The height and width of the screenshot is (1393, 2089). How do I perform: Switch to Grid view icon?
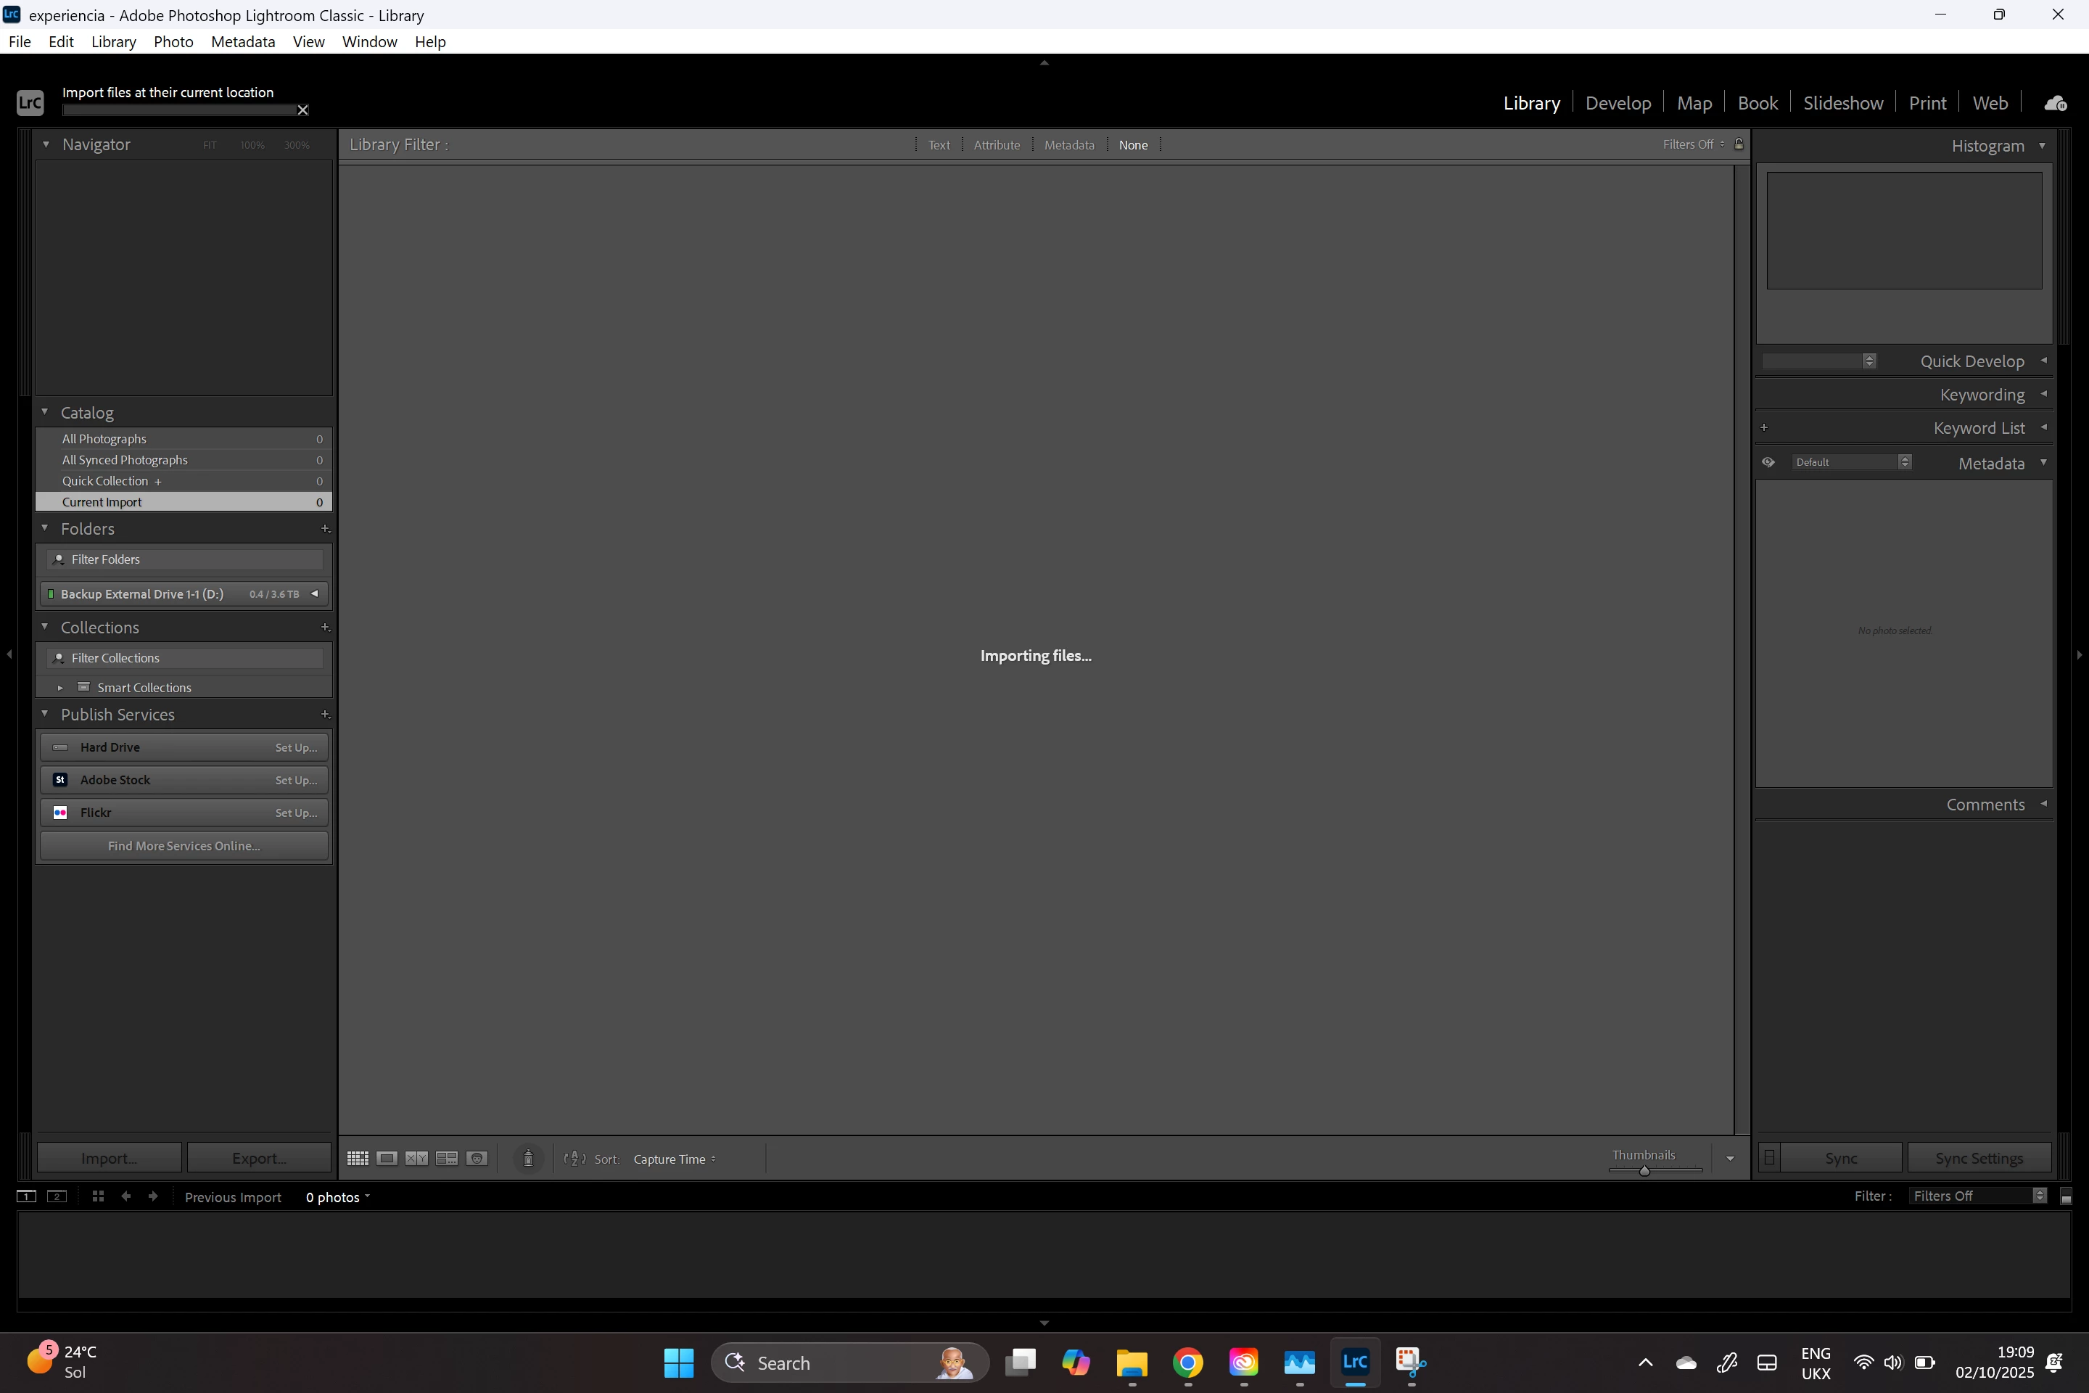tap(358, 1159)
